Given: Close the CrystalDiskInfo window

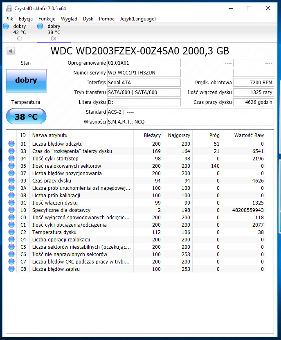Looking at the screenshot, I should tap(268, 8).
